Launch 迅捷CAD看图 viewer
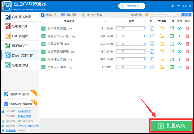 click(x=19, y=94)
